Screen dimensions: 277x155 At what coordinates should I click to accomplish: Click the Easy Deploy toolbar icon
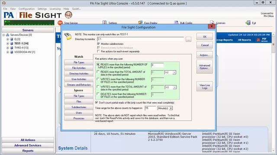pyautogui.click(x=140, y=22)
